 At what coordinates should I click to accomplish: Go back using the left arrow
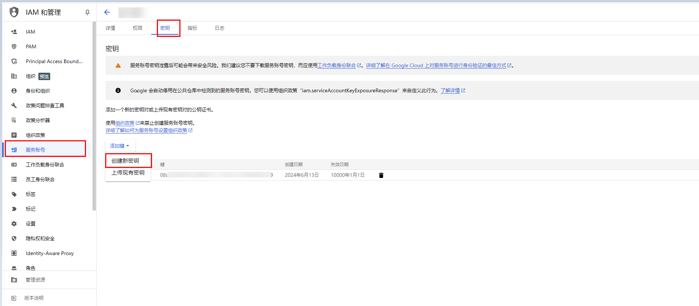(107, 12)
